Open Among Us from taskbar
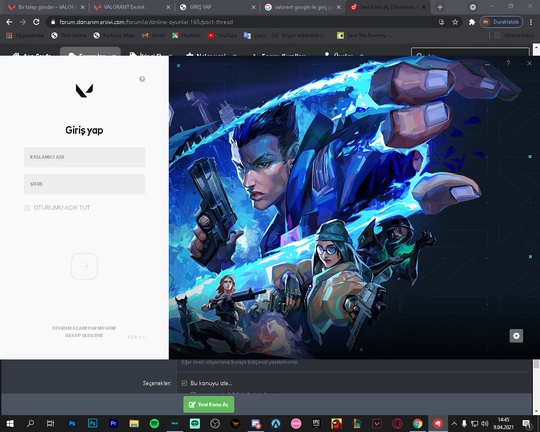This screenshot has width=540, height=432. point(337,424)
